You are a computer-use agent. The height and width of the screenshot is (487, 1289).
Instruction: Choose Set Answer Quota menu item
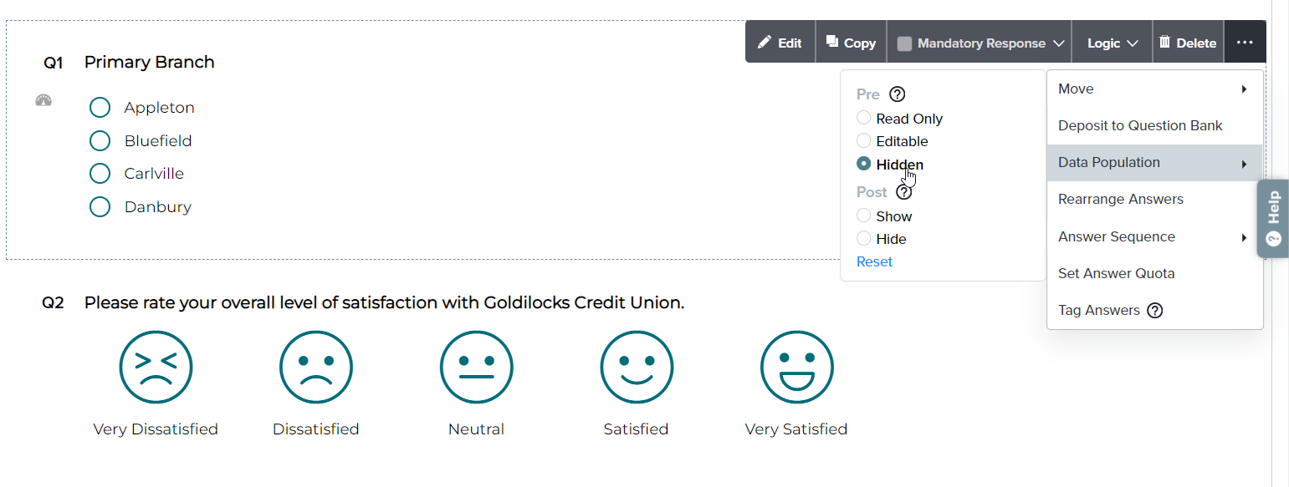1116,274
